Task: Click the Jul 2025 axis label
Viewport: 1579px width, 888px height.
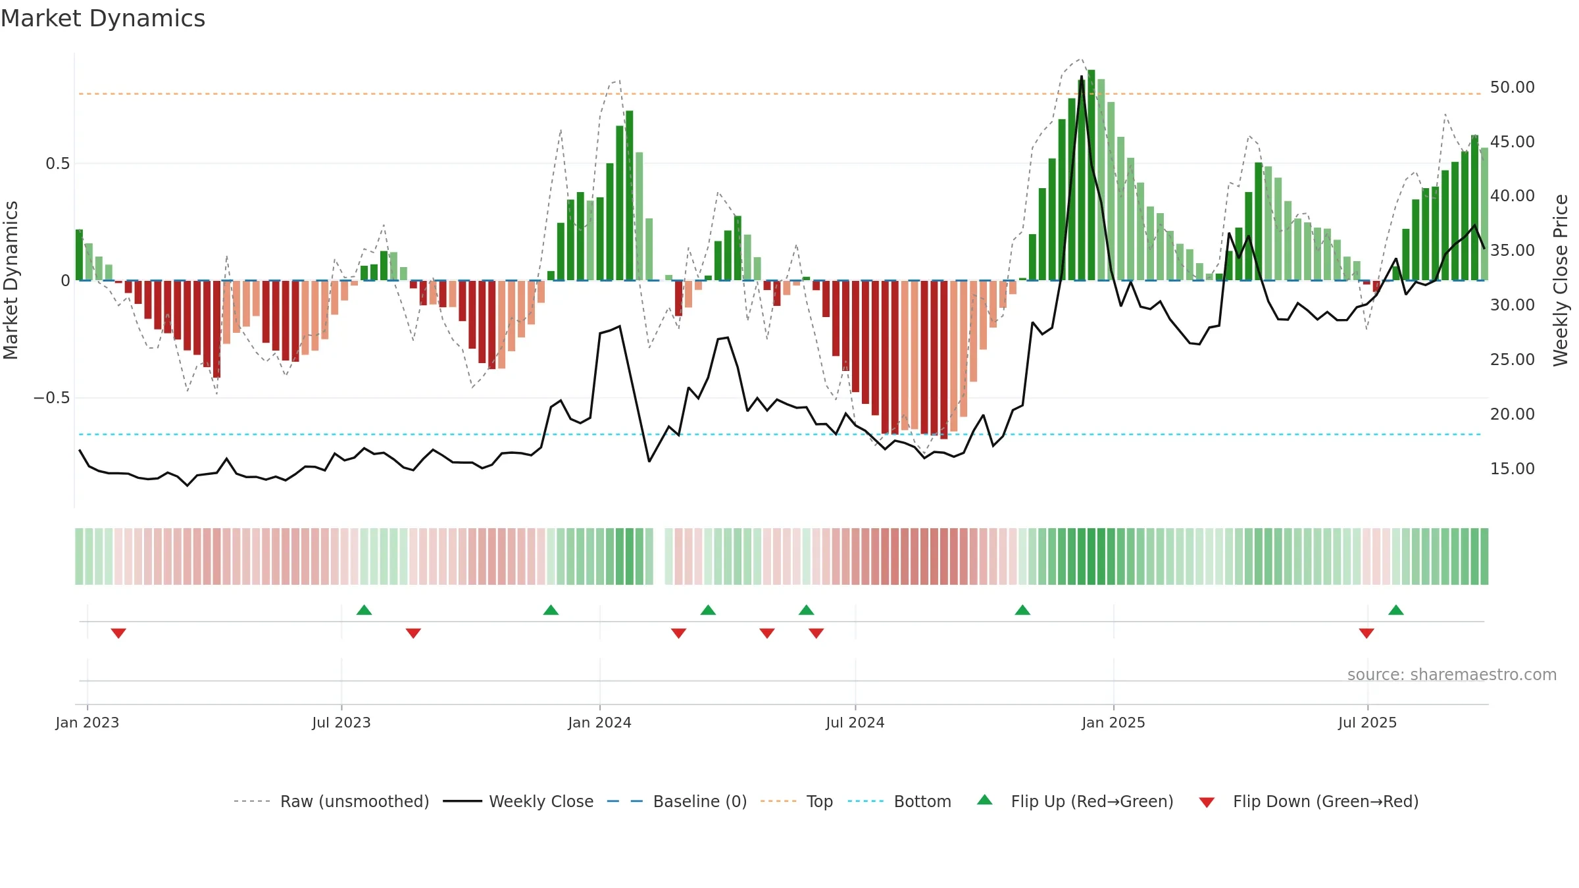Action: (x=1367, y=722)
